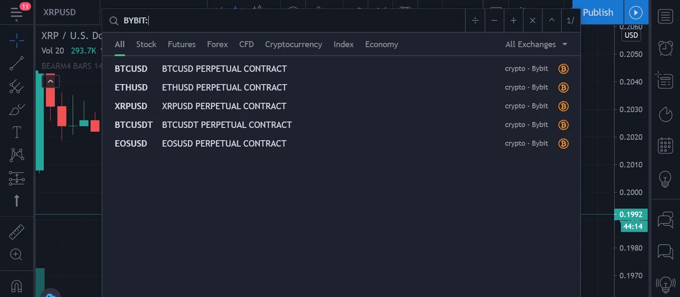The height and width of the screenshot is (297, 680).
Task: Select the text annotation tool
Action: coord(17,132)
